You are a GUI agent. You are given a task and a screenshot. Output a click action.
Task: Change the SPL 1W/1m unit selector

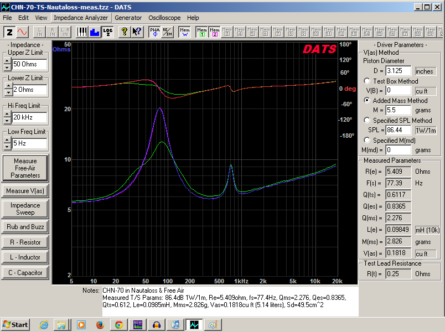point(425,130)
